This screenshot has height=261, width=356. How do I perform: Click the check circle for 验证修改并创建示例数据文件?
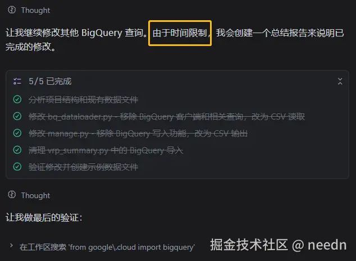(17, 167)
